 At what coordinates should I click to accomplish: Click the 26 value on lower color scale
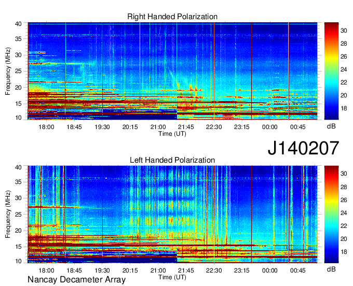[x=344, y=200]
